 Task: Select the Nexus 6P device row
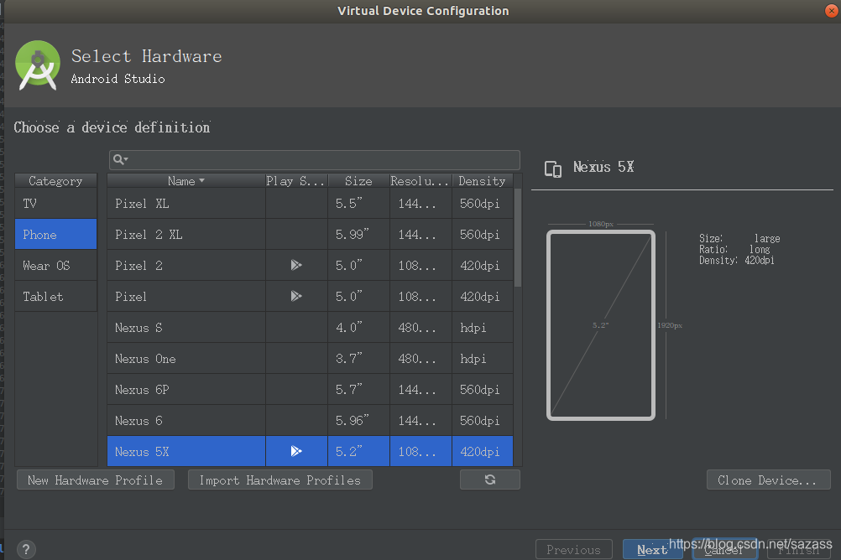(x=310, y=390)
